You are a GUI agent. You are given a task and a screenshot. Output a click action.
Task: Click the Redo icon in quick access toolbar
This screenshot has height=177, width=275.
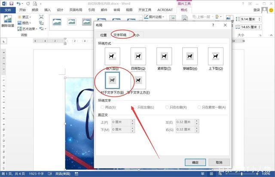tap(28, 3)
